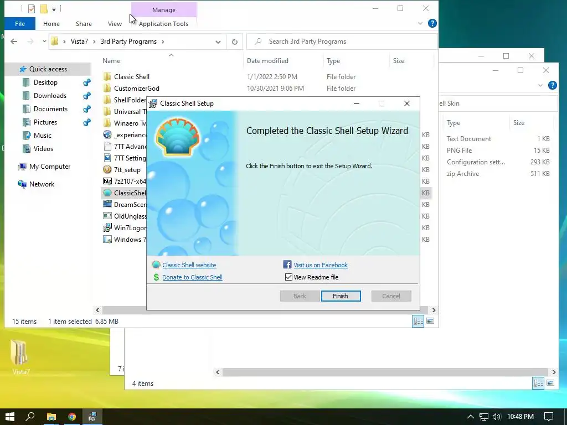The image size is (567, 425).
Task: Click the My Computer icon in sidebar
Action: (x=22, y=167)
